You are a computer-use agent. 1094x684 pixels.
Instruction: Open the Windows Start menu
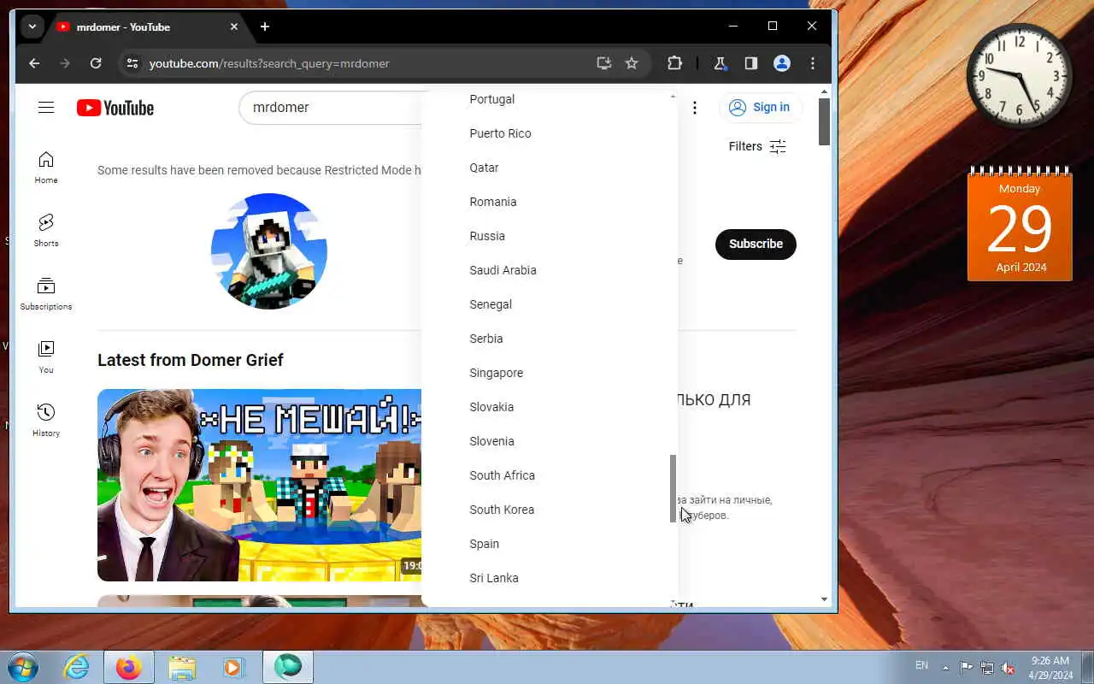point(21,667)
